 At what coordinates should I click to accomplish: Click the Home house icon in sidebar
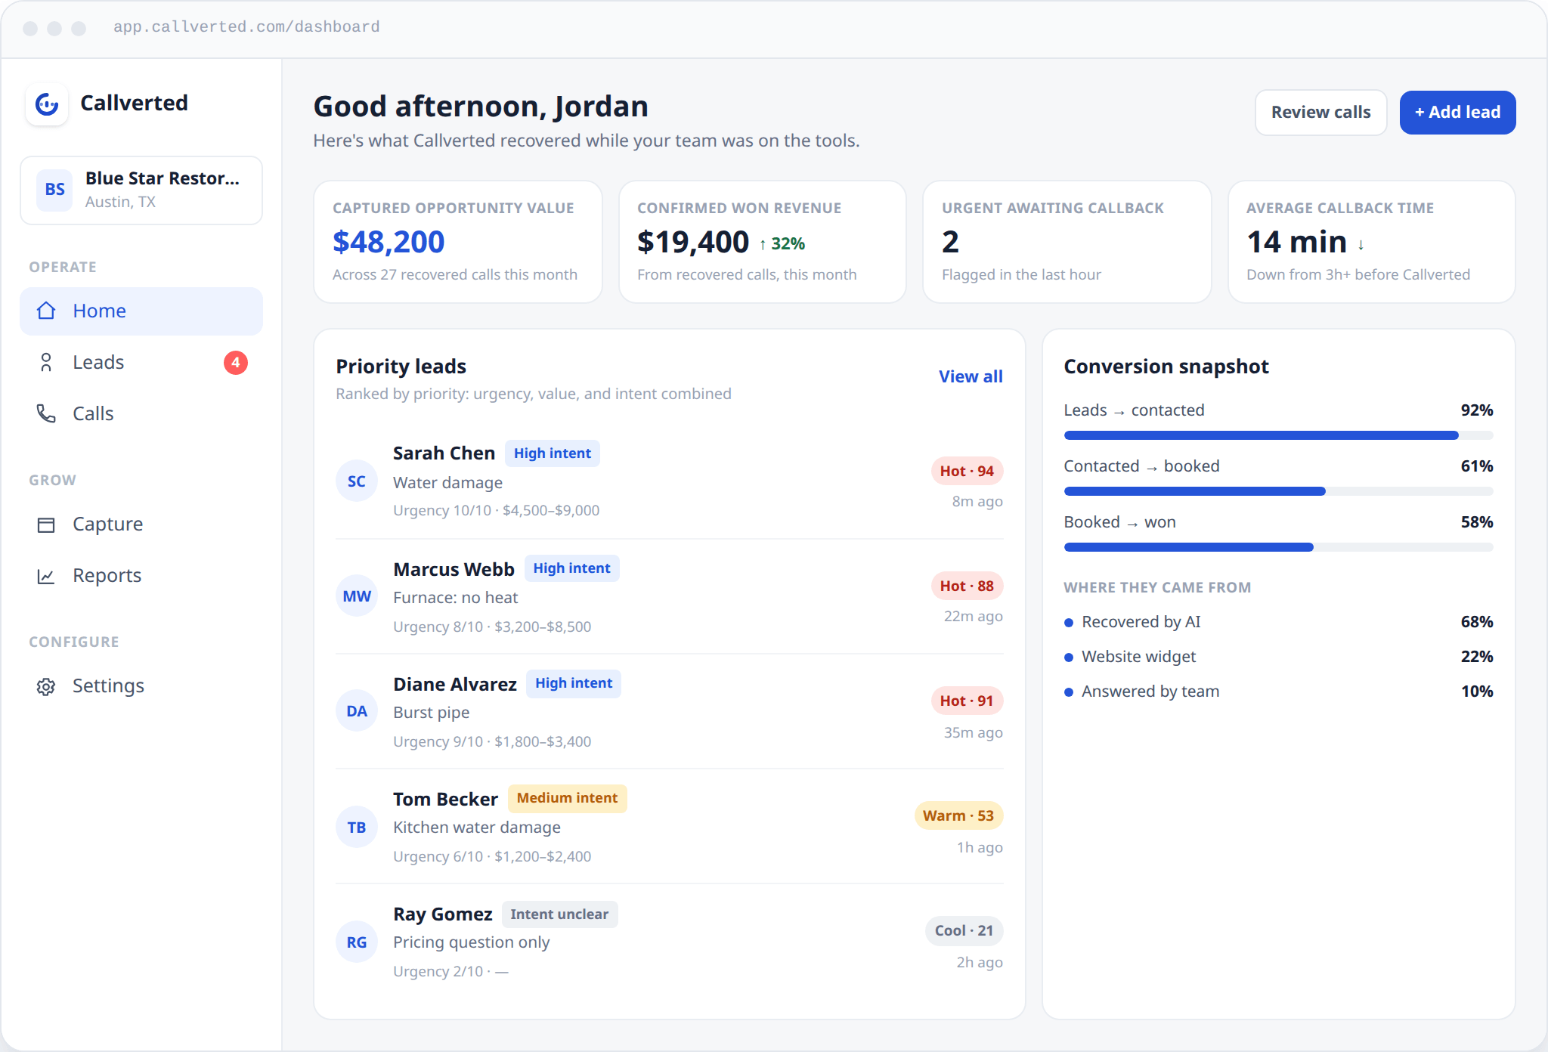[46, 311]
